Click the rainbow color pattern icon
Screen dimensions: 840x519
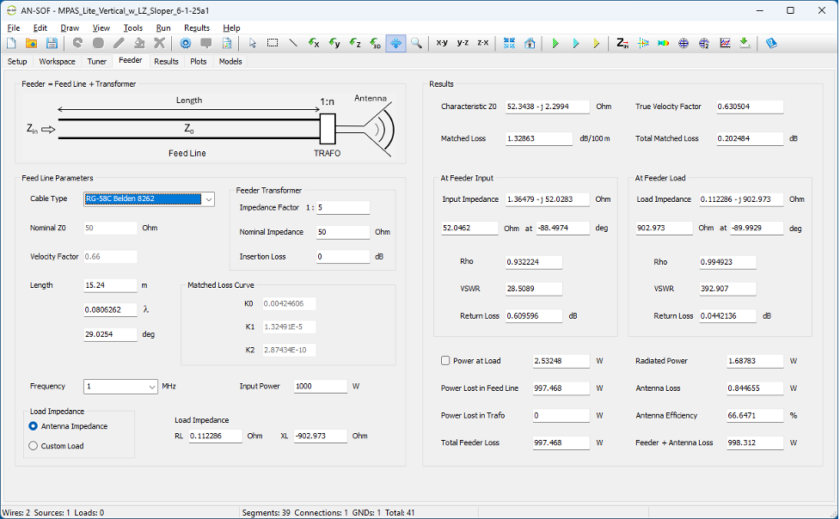click(663, 43)
